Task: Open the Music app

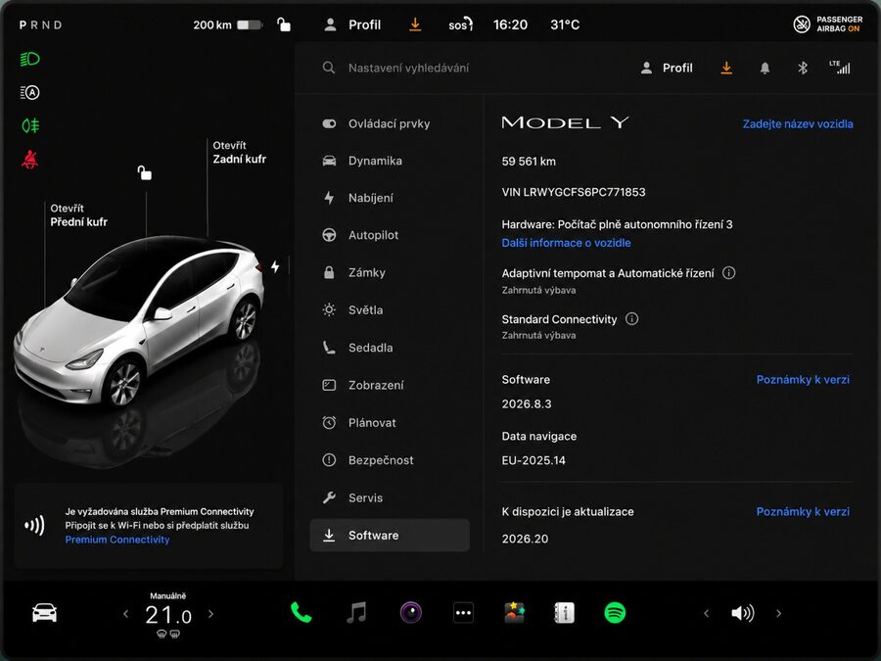Action: [356, 613]
